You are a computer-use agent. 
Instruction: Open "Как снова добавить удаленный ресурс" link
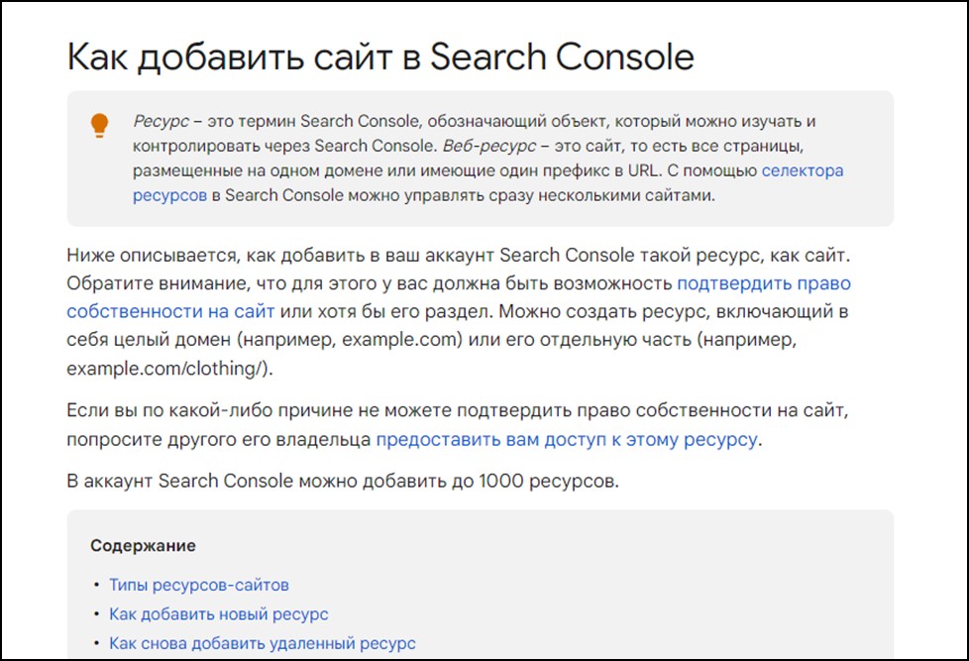pos(263,643)
